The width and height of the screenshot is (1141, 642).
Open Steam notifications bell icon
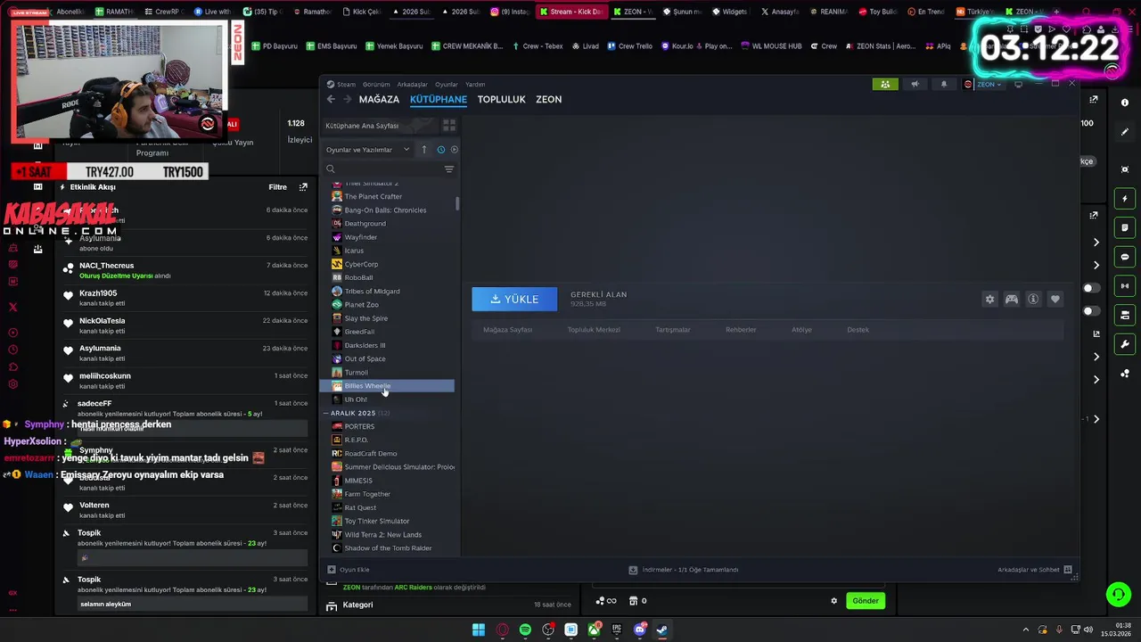tap(944, 84)
